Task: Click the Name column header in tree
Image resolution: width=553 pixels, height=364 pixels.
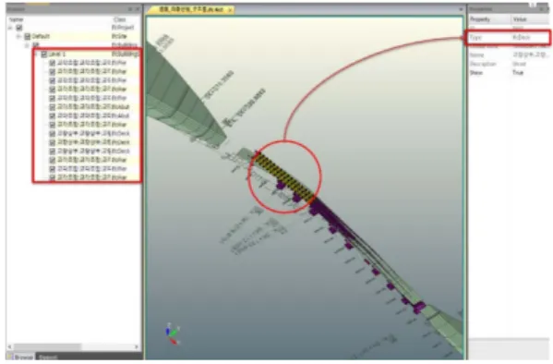Action: coord(17,19)
